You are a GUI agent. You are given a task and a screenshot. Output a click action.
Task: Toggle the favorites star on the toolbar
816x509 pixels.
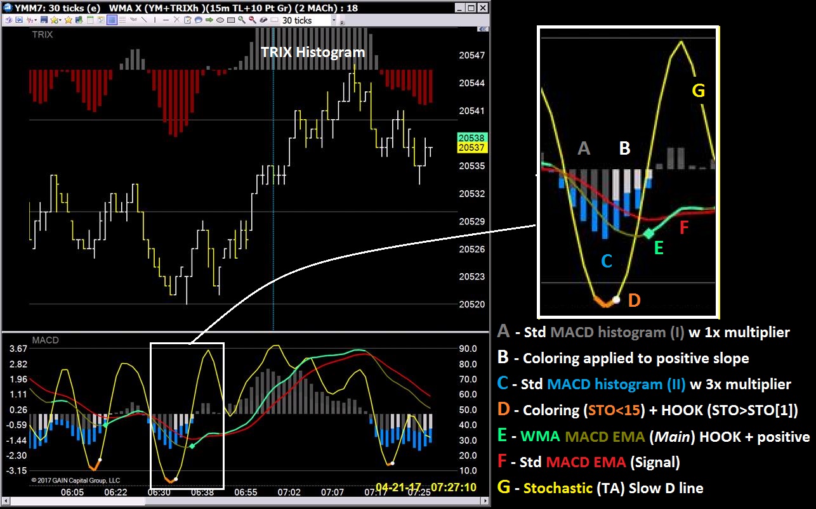[x=68, y=20]
